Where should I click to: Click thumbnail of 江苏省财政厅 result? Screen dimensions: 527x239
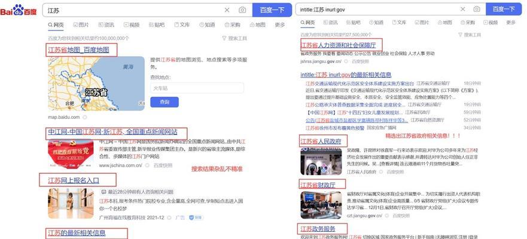[x=321, y=205]
